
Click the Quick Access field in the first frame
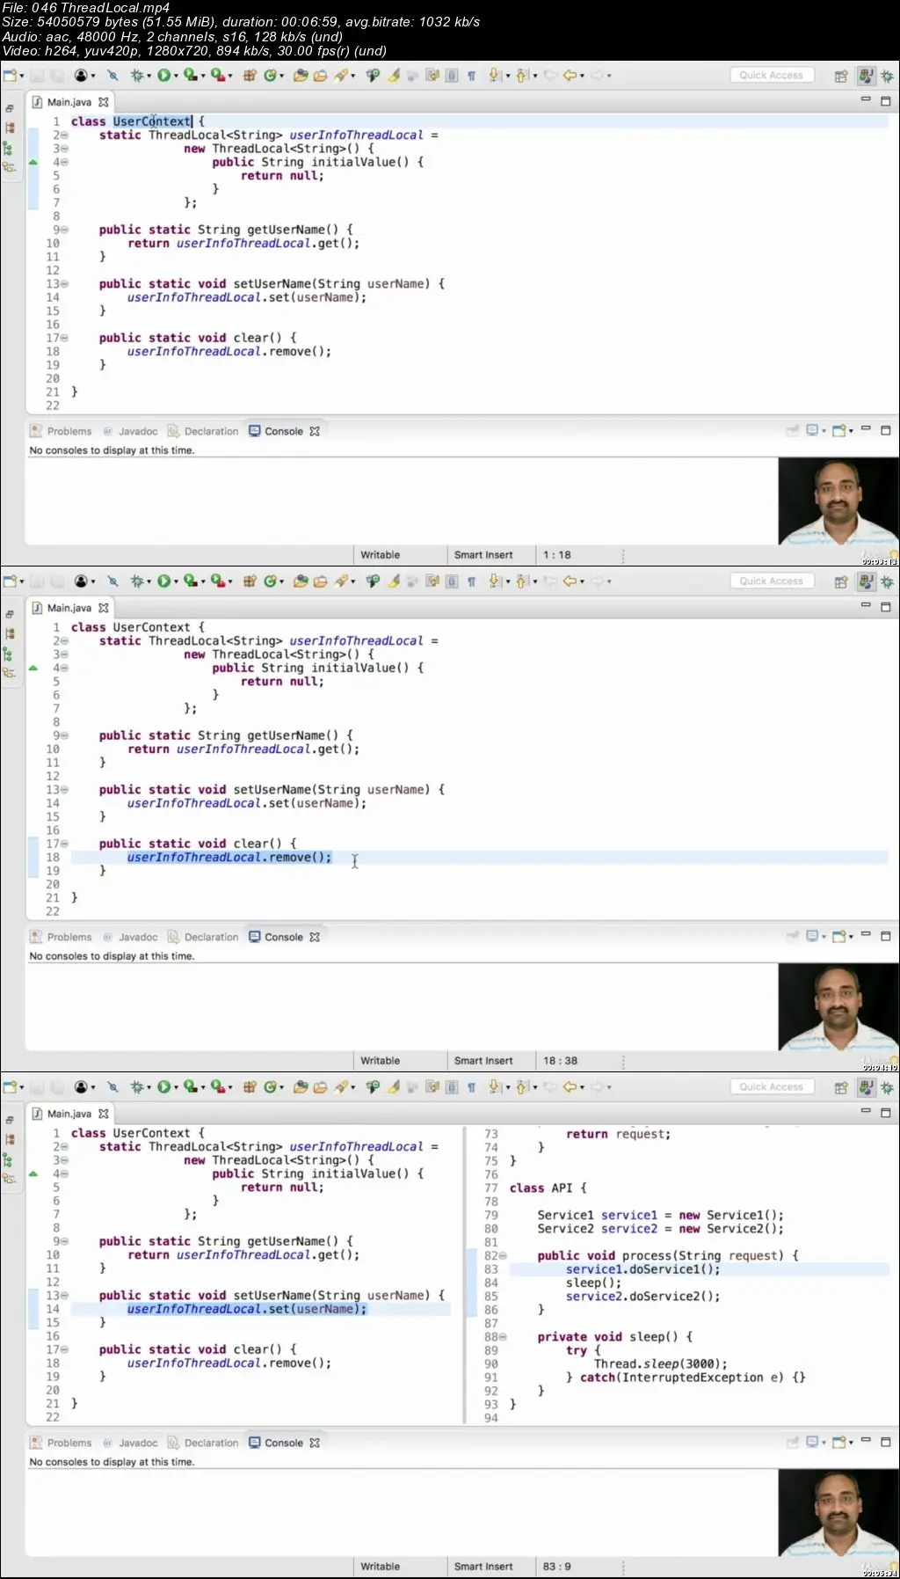tap(772, 76)
